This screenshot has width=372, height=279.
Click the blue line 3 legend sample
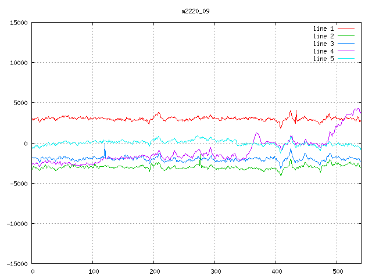[346, 44]
